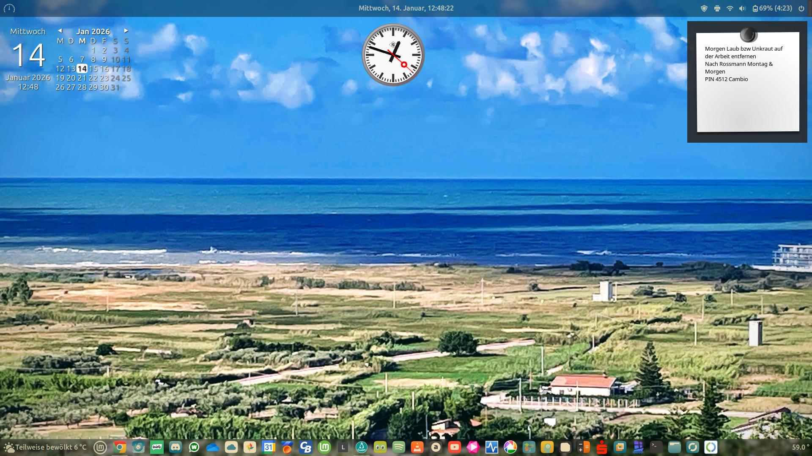Screen dimensions: 812x456
Task: Go to previous month in calendar
Action: click(x=60, y=31)
